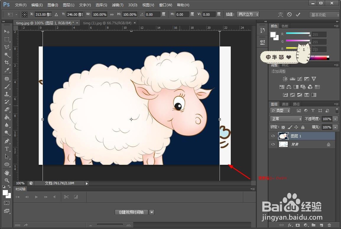Open the History collapsed panel icon
341x229 pixels.
click(x=263, y=30)
